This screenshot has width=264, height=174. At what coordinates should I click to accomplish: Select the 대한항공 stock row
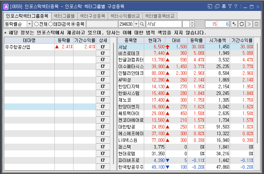tap(186, 127)
